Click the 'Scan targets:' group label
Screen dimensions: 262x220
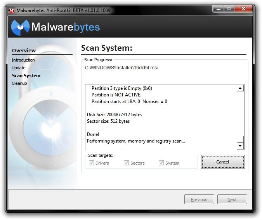click(101, 155)
